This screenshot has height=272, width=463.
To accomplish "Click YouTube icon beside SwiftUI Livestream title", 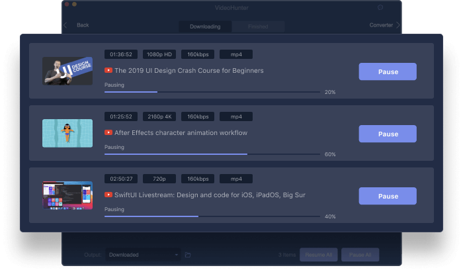I will (x=108, y=195).
